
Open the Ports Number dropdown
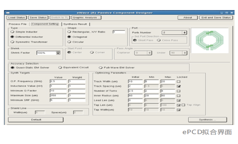(x=174, y=33)
